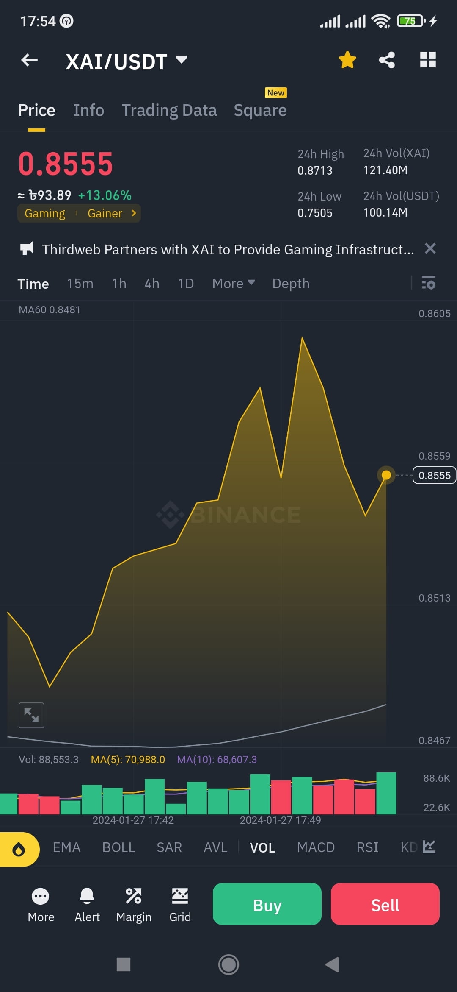The width and height of the screenshot is (457, 992).
Task: Select the 15m candle interval
Action: pos(80,283)
